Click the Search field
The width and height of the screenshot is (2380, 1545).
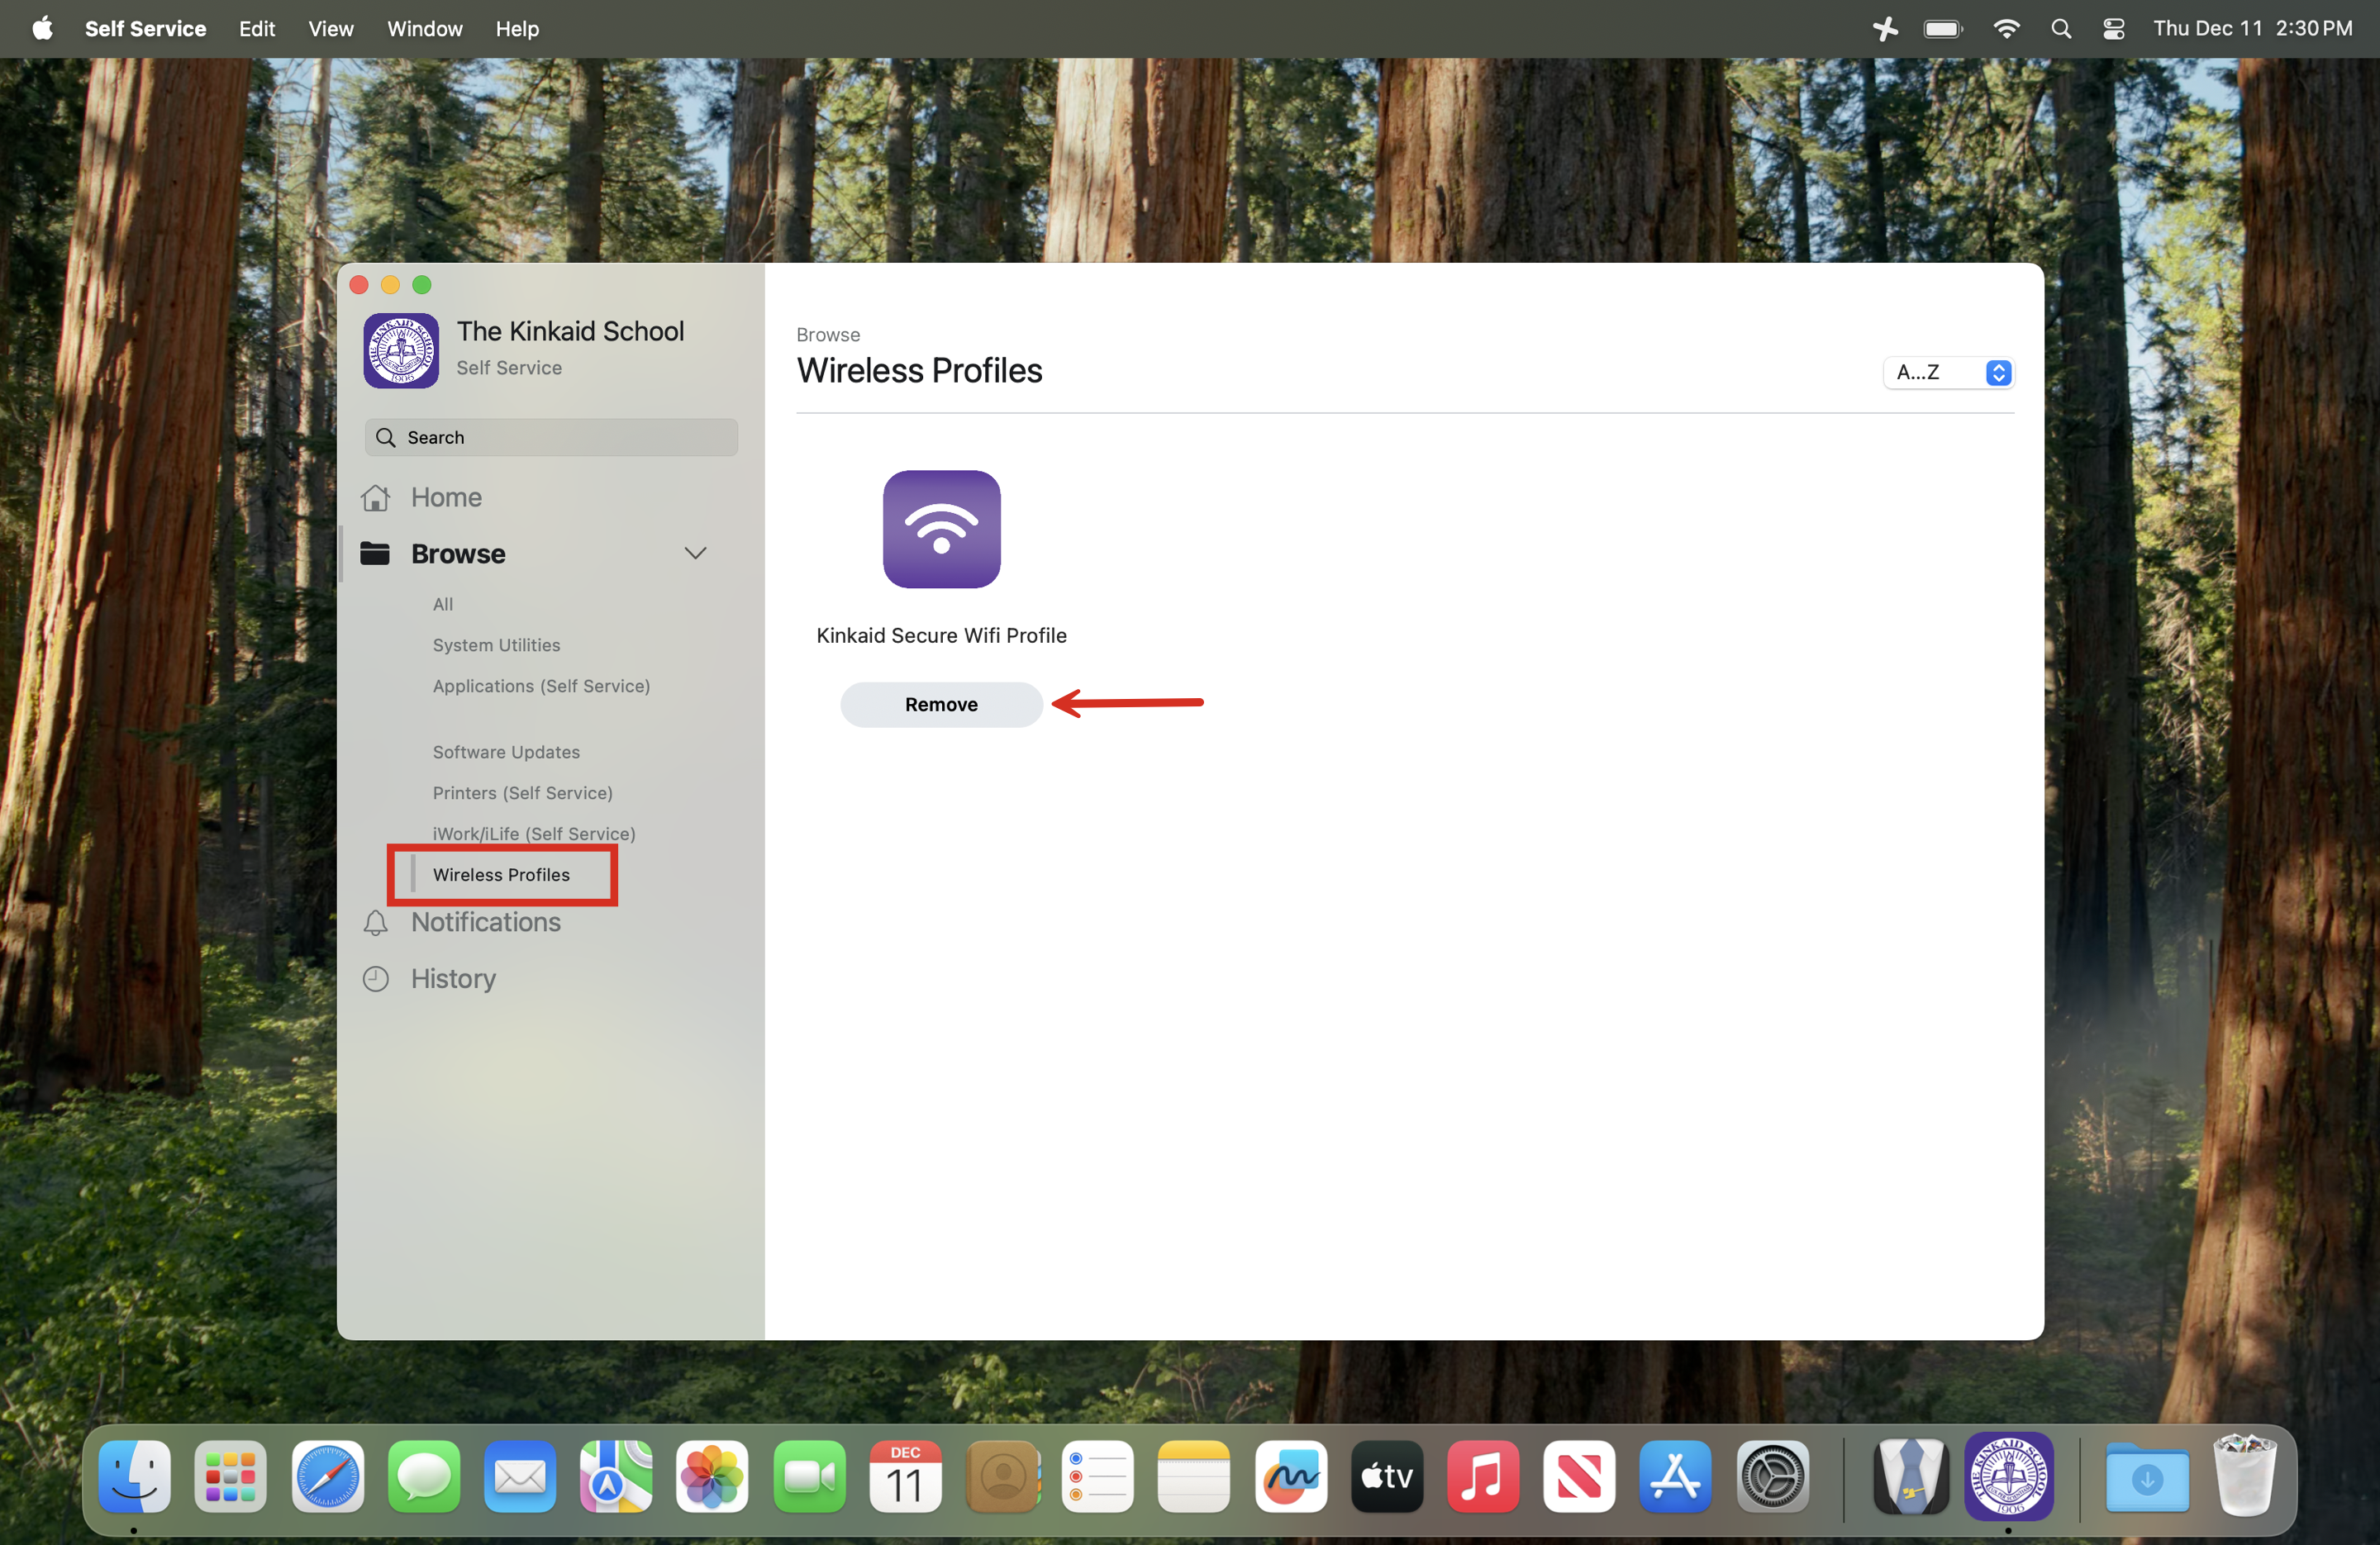[x=551, y=437]
